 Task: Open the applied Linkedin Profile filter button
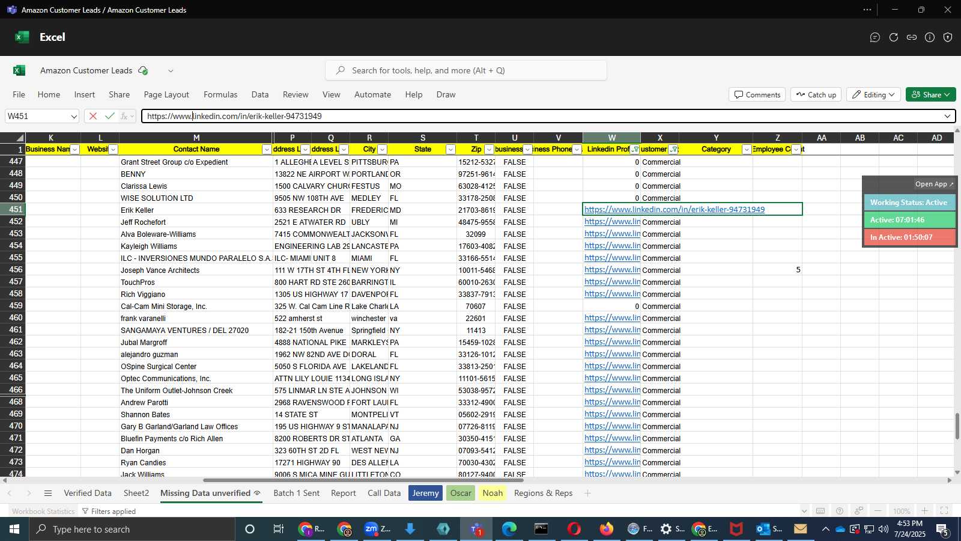point(635,150)
